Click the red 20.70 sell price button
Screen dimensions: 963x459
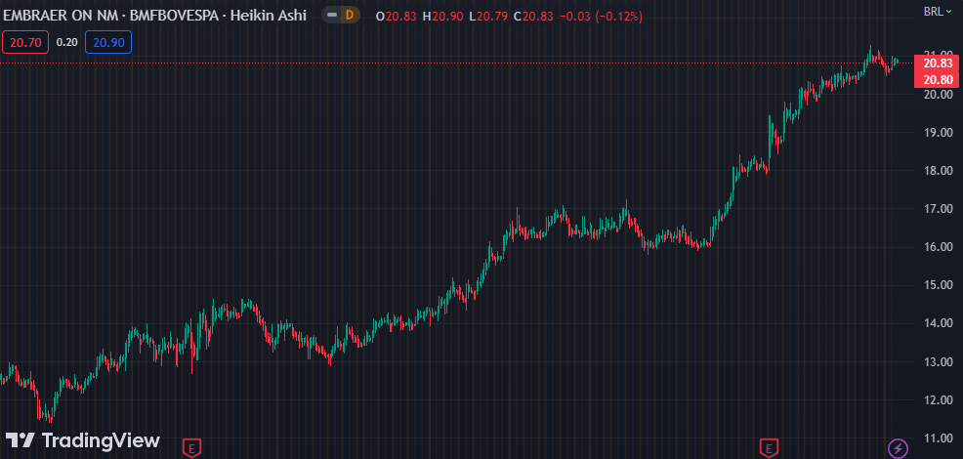pos(23,42)
